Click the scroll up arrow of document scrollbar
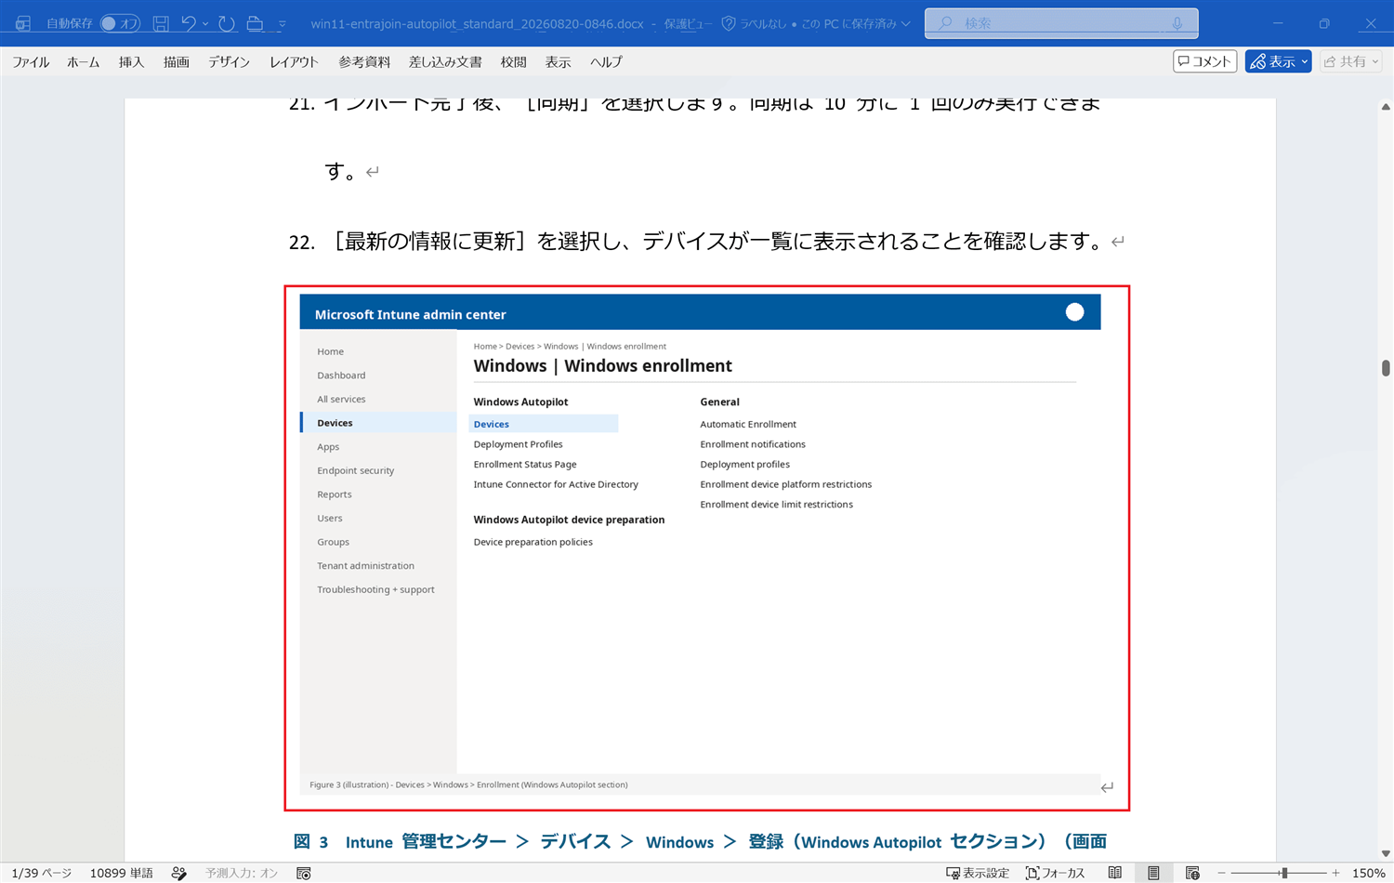 (1386, 107)
